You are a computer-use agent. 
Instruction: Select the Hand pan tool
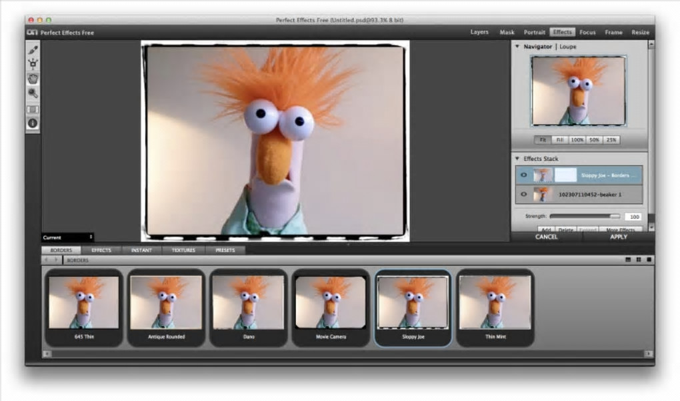[x=33, y=79]
